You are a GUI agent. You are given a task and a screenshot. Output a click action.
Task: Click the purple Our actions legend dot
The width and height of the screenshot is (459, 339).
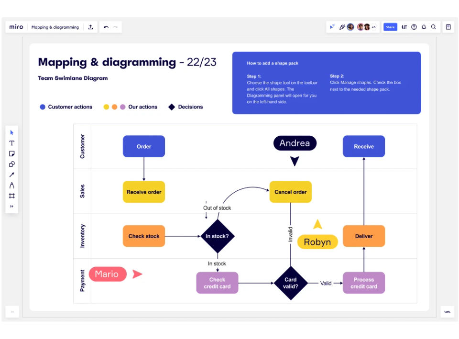coord(123,107)
